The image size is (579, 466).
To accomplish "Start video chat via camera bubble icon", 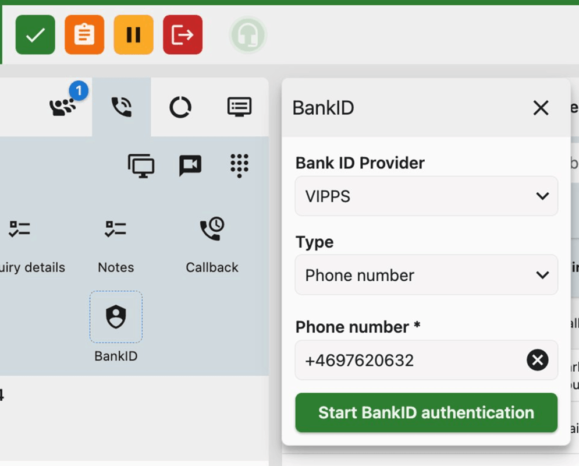I will pyautogui.click(x=190, y=166).
